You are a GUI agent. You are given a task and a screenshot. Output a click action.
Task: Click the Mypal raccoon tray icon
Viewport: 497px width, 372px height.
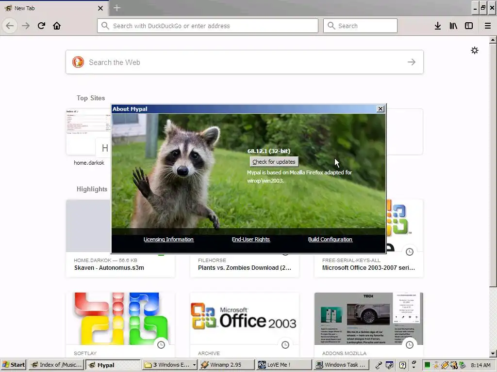pos(454,365)
